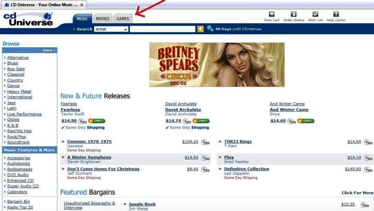Click into the search text field

click(x=163, y=29)
